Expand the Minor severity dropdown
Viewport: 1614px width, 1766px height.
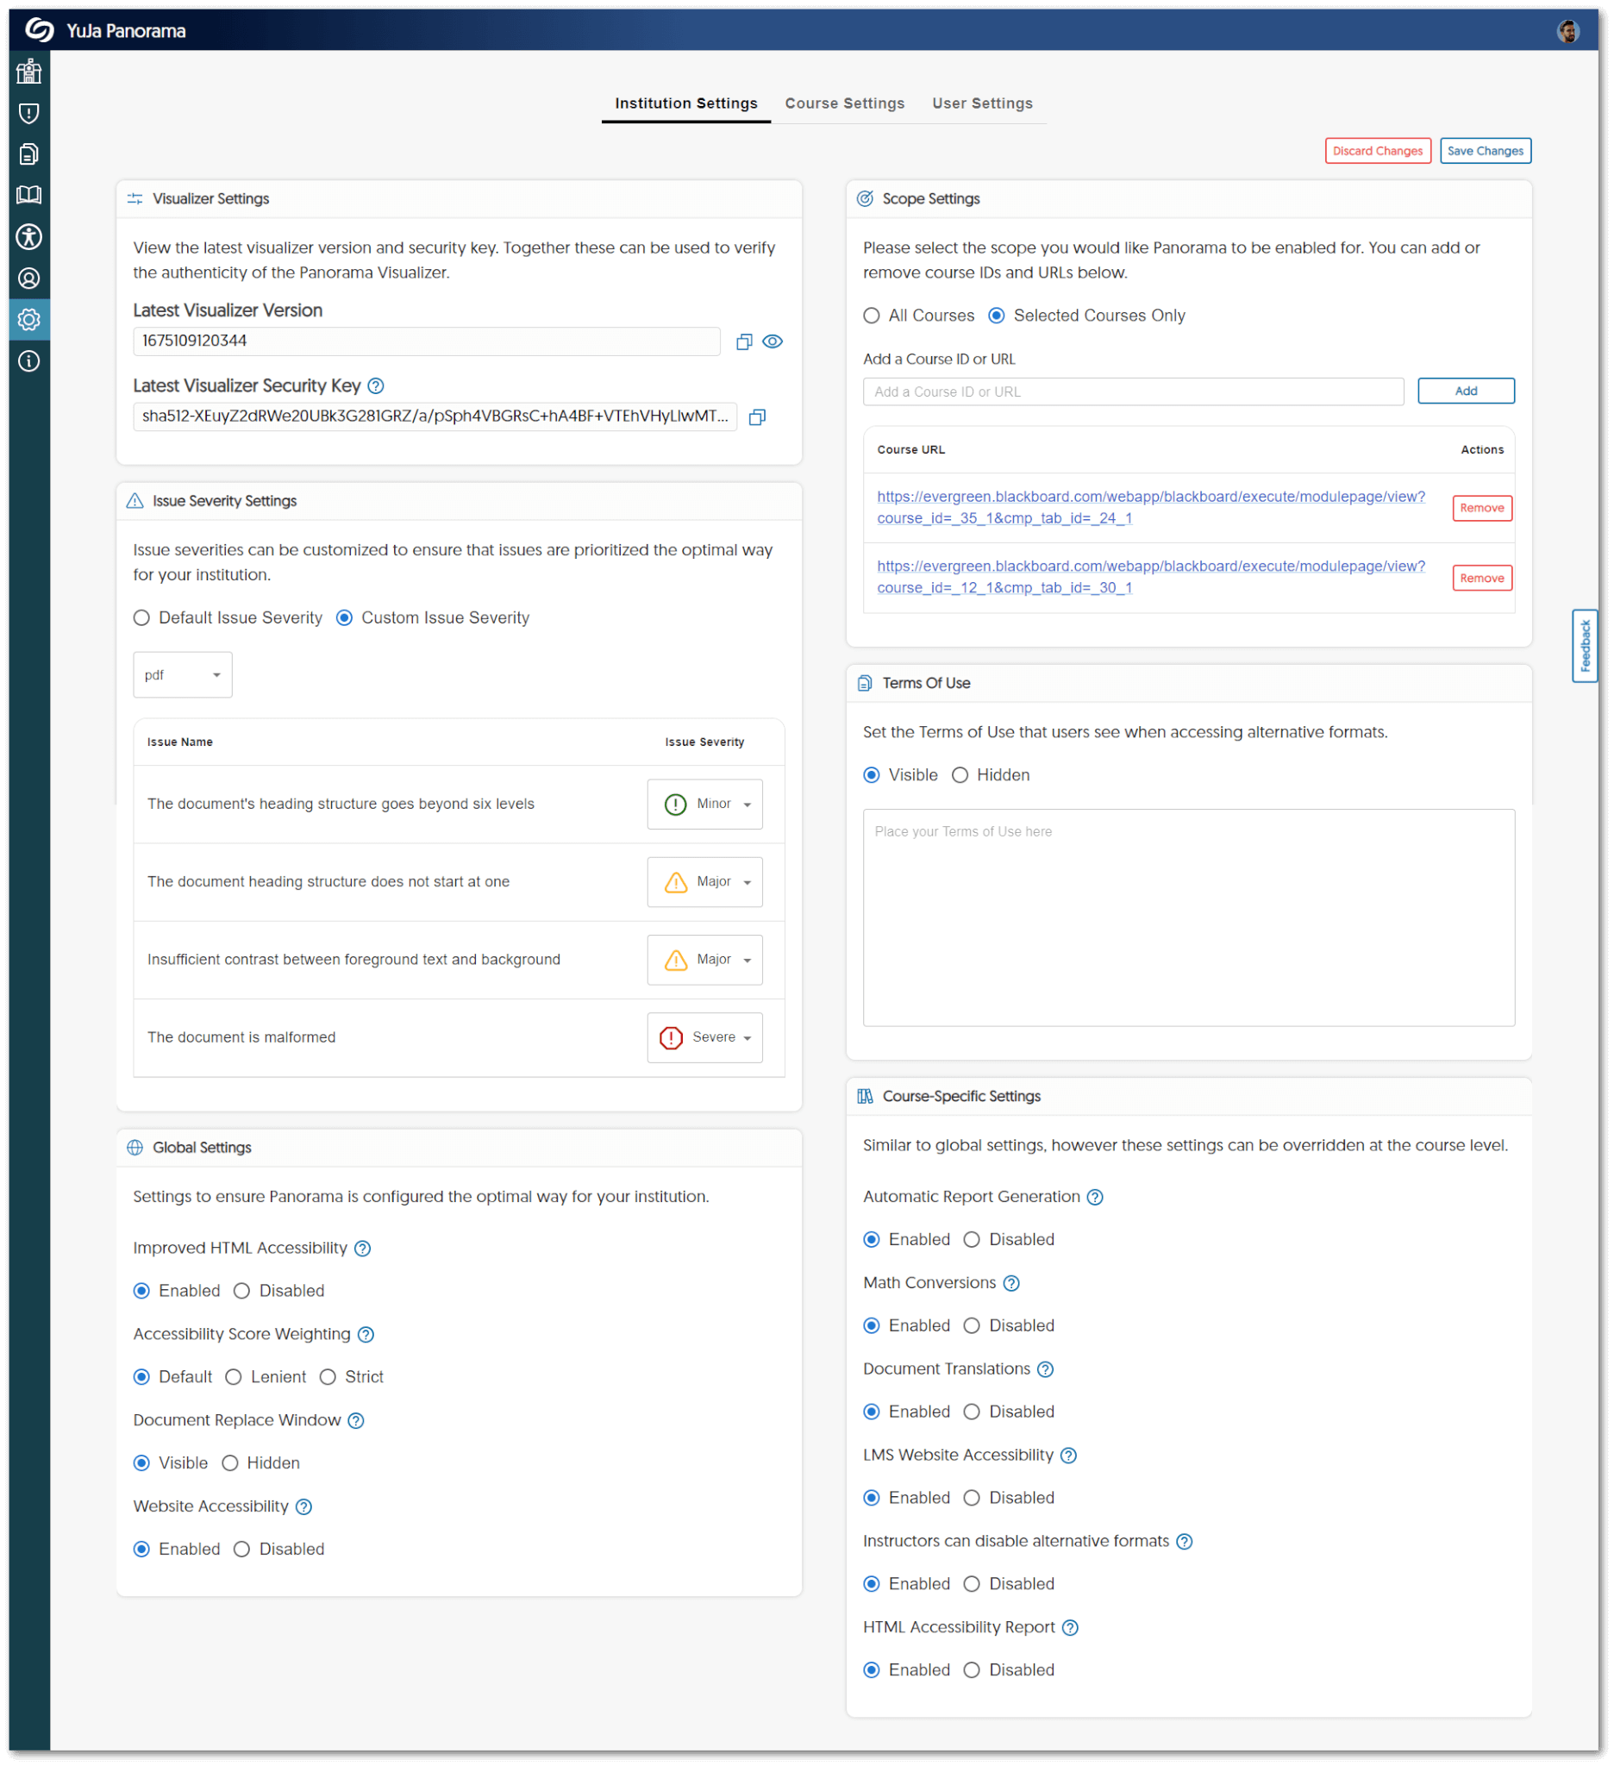coord(704,804)
